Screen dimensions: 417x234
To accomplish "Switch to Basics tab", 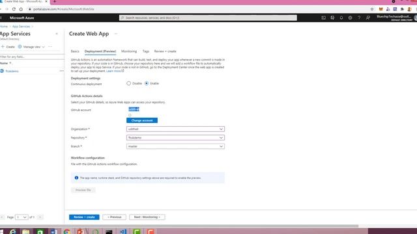I will click(75, 51).
